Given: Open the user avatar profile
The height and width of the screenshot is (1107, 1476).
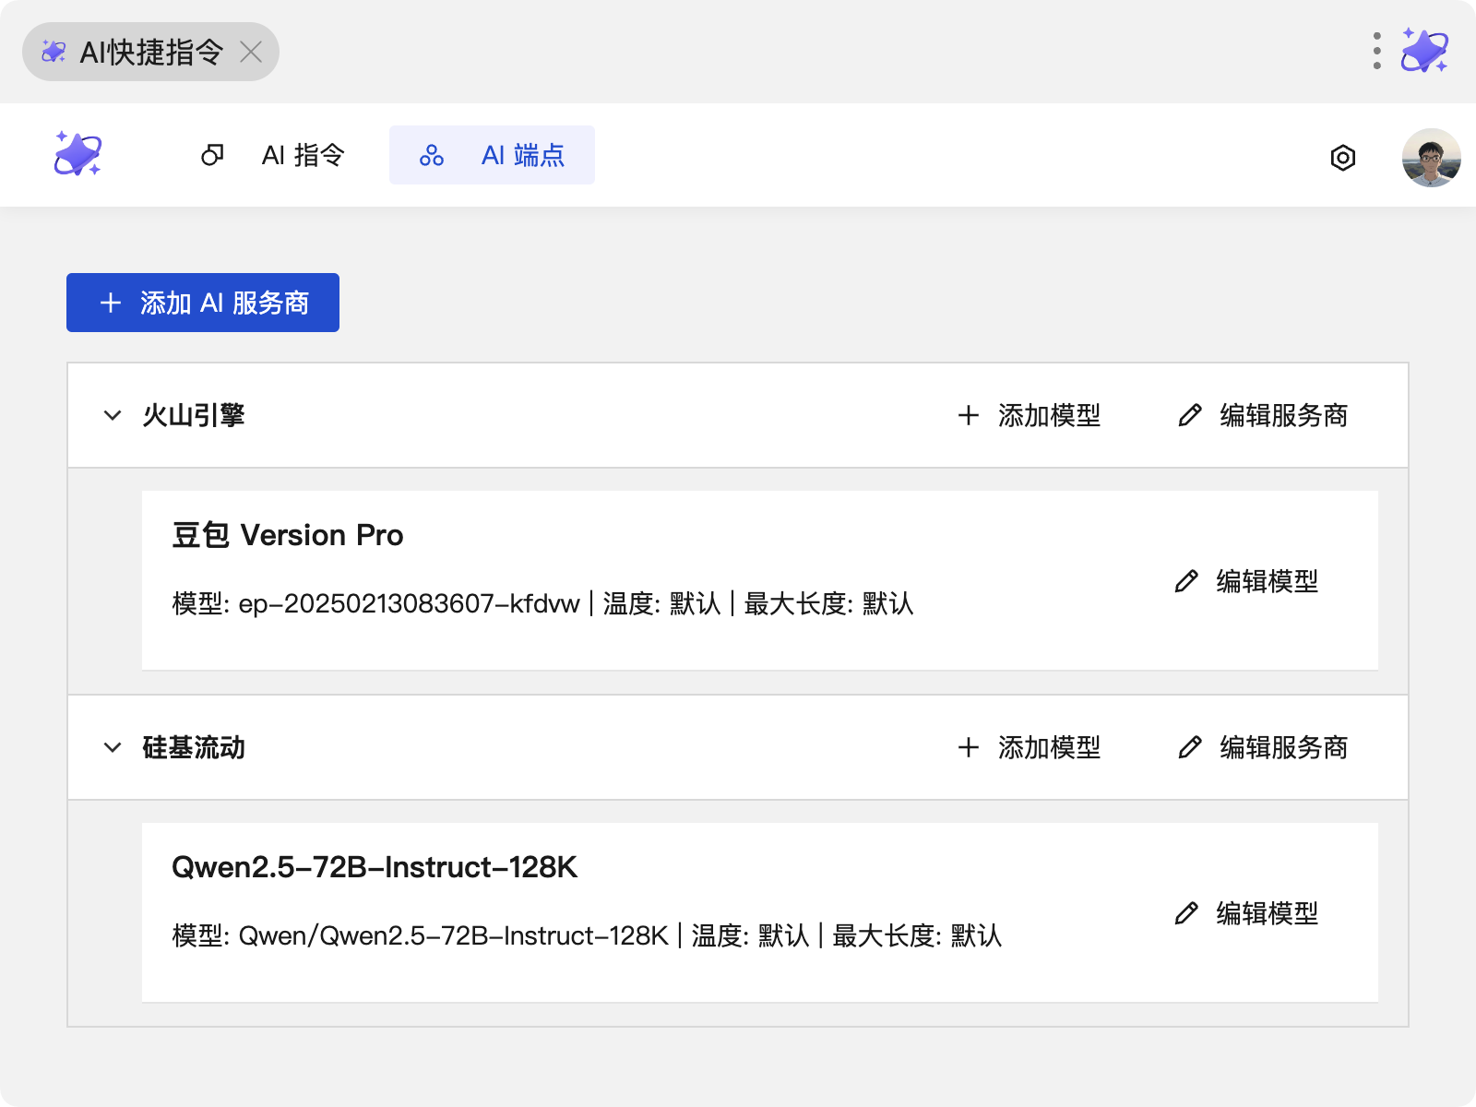Looking at the screenshot, I should pos(1432,158).
